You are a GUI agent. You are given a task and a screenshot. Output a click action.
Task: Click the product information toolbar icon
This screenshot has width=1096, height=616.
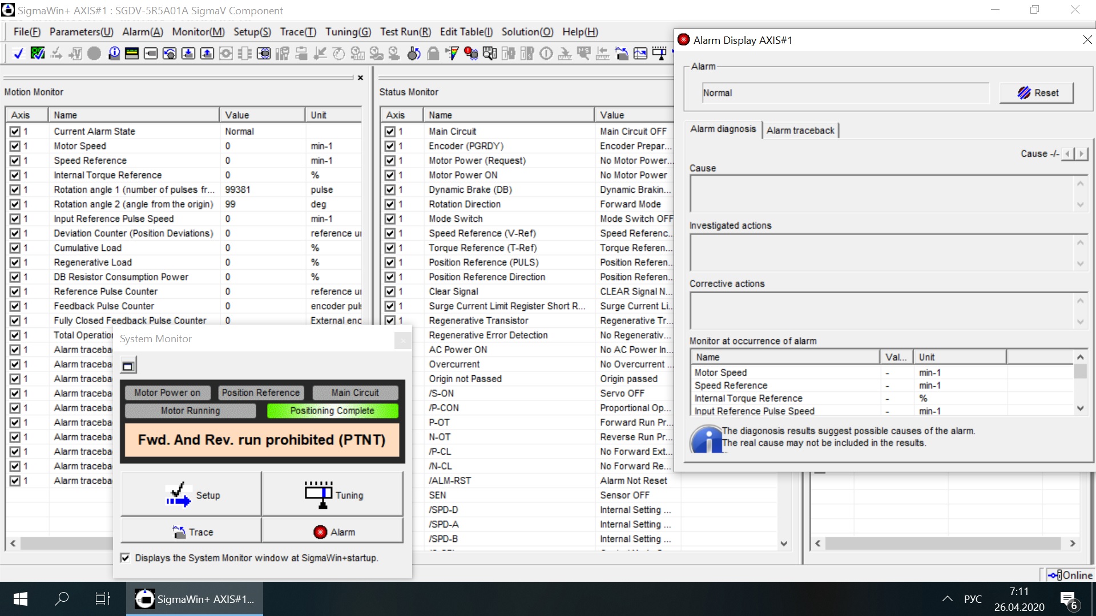(114, 54)
